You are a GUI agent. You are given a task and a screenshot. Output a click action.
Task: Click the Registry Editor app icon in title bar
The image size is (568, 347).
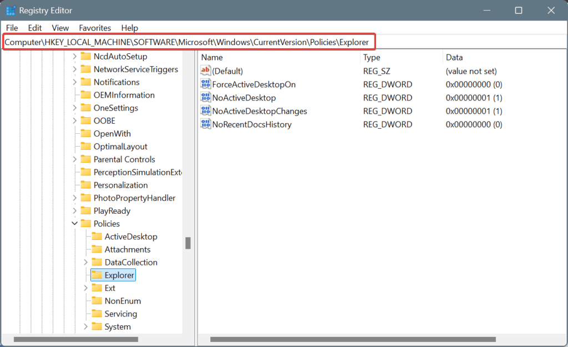click(11, 11)
